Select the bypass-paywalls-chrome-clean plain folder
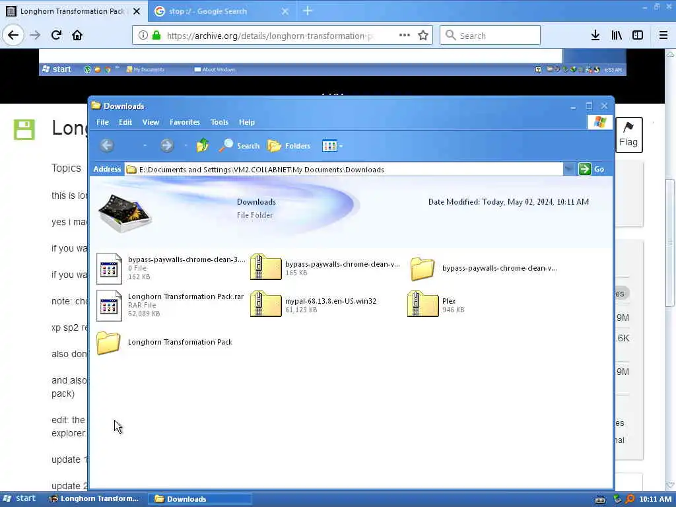The width and height of the screenshot is (676, 507). [483, 268]
